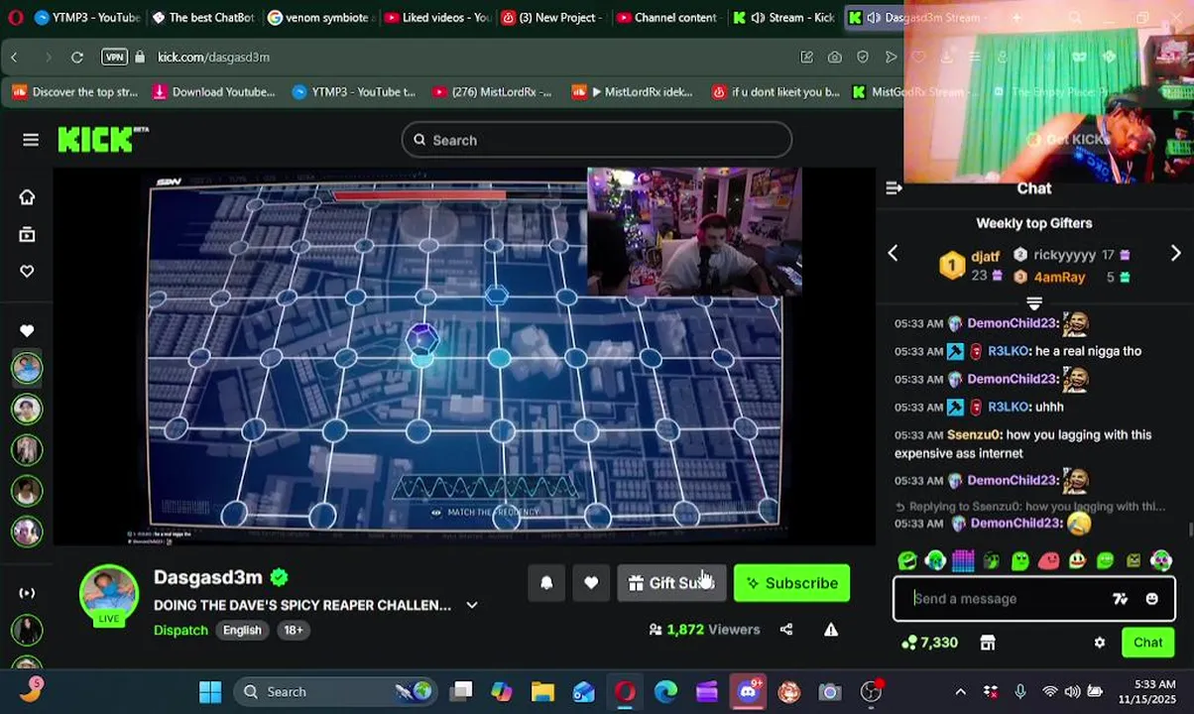This screenshot has height=714, width=1194.
Task: Click the notification bell for Dasgasd3m
Action: (546, 583)
